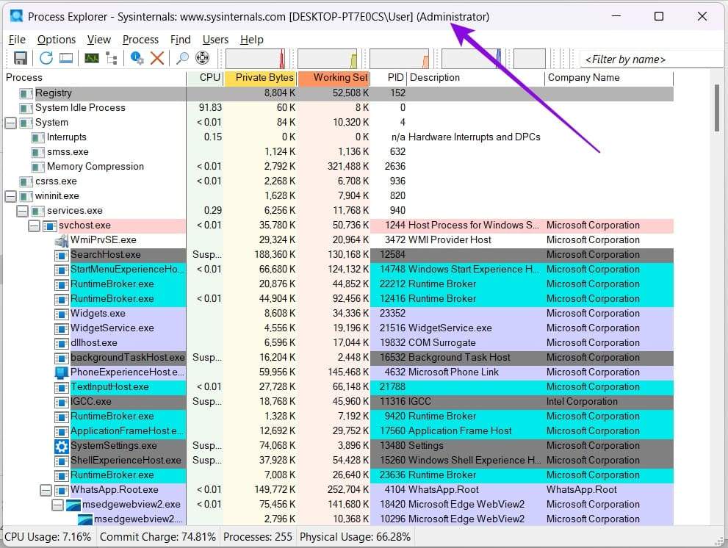
Task: Click 'Physical Usage: 66.28%' status entry
Action: 355,537
